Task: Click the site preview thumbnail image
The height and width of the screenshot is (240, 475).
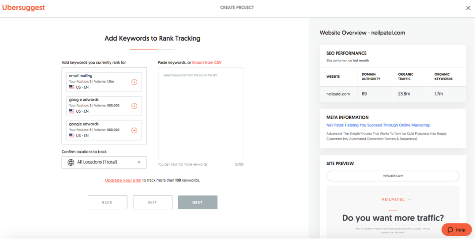Action: 393,212
